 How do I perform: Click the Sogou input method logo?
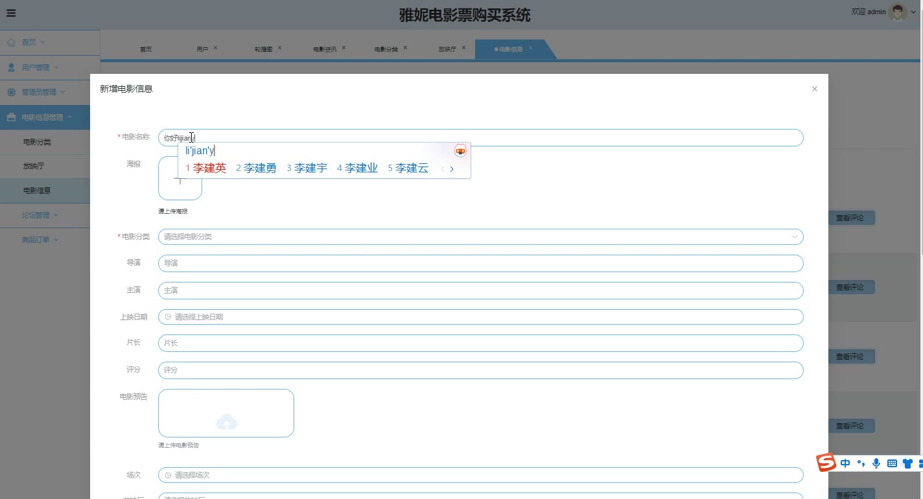(826, 463)
